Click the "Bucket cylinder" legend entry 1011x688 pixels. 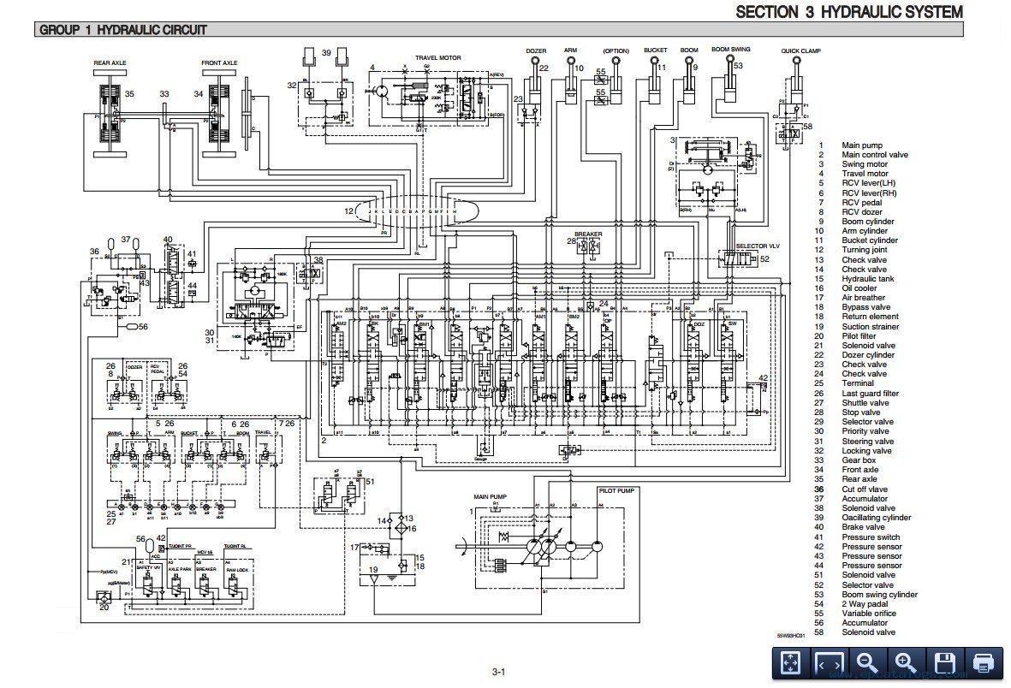tap(870, 240)
